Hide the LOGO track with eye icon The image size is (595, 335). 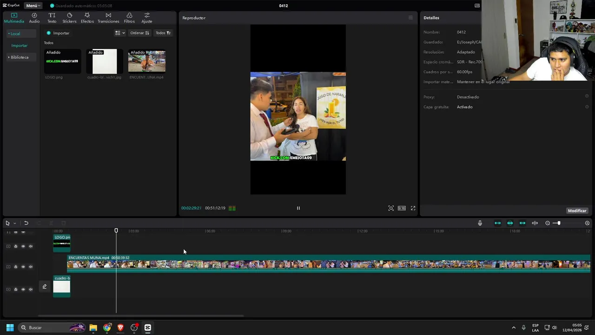pyautogui.click(x=23, y=246)
